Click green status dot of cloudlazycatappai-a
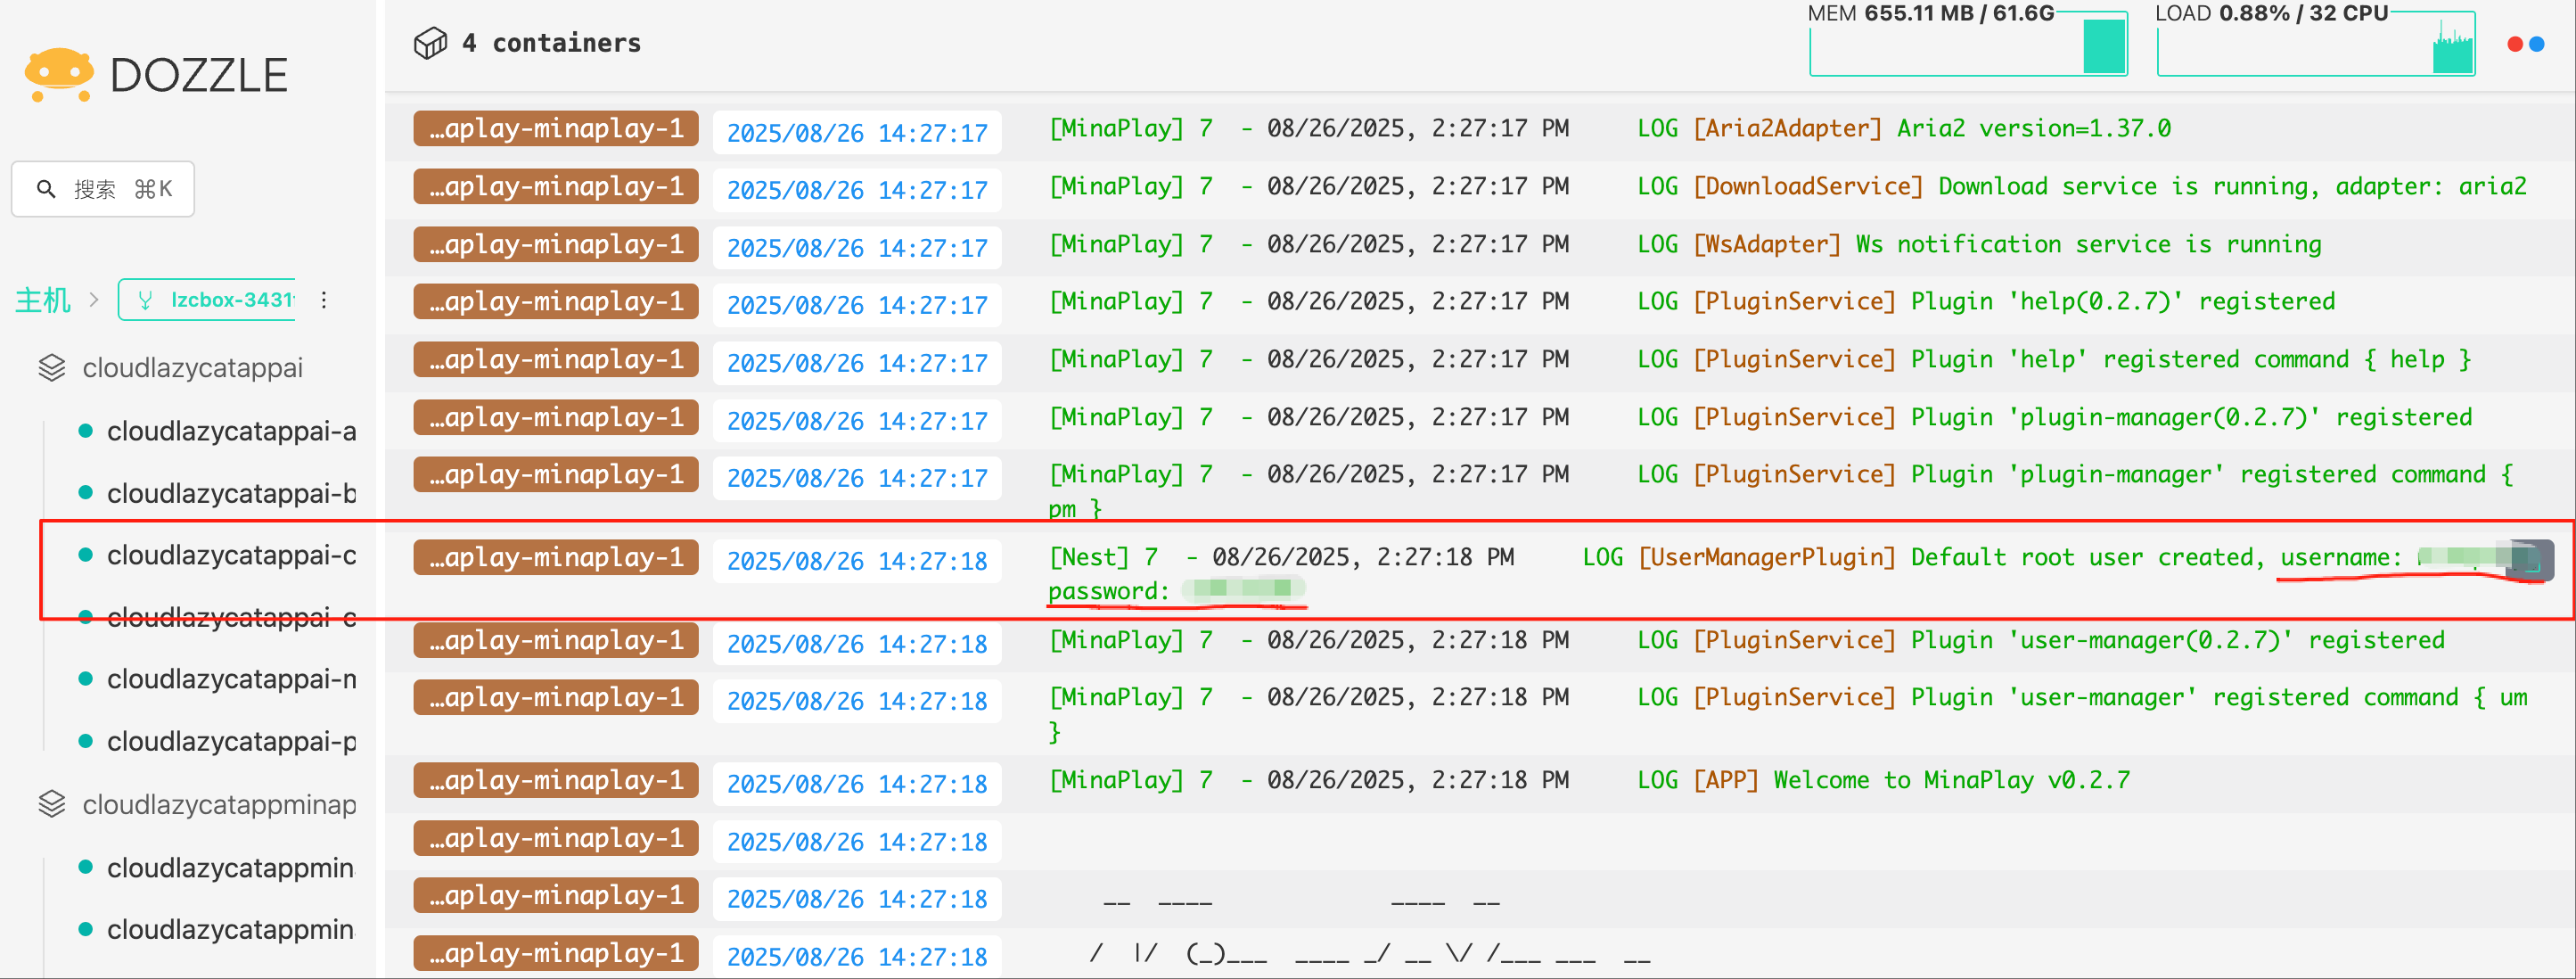Image resolution: width=2576 pixels, height=979 pixels. point(86,431)
